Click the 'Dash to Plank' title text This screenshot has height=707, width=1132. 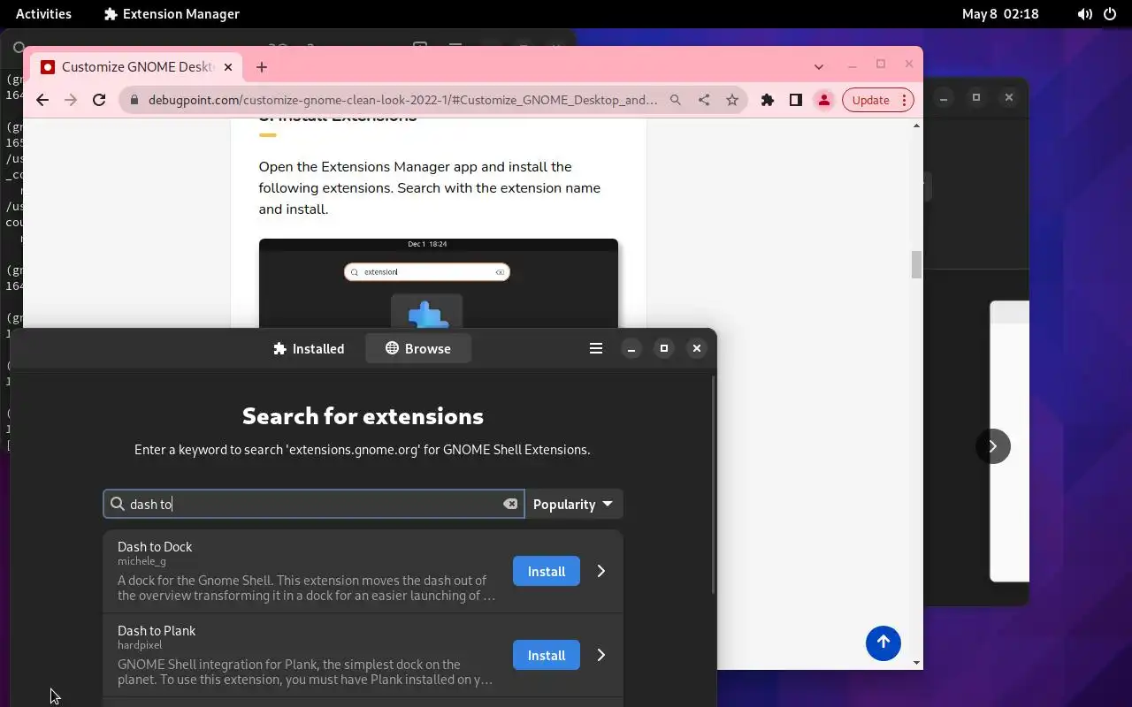coord(157,631)
